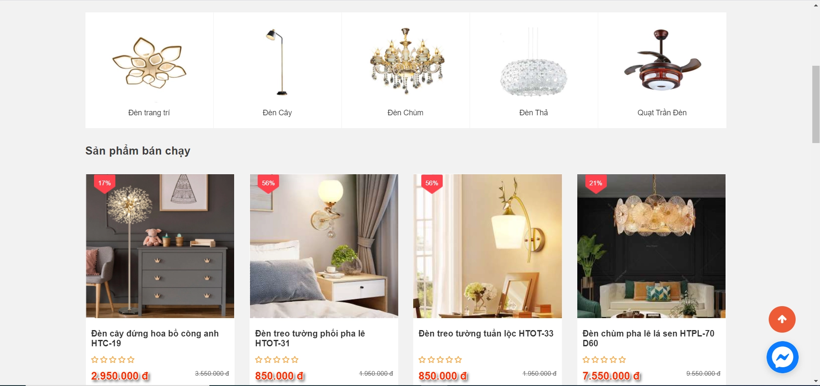Open Đèn chùm pha lê lá sen HTPL-70 link
Image resolution: width=820 pixels, height=386 pixels.
(x=648, y=338)
